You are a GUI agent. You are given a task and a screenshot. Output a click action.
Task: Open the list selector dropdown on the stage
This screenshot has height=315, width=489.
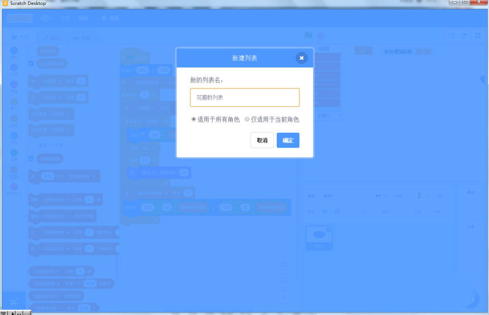click(340, 115)
